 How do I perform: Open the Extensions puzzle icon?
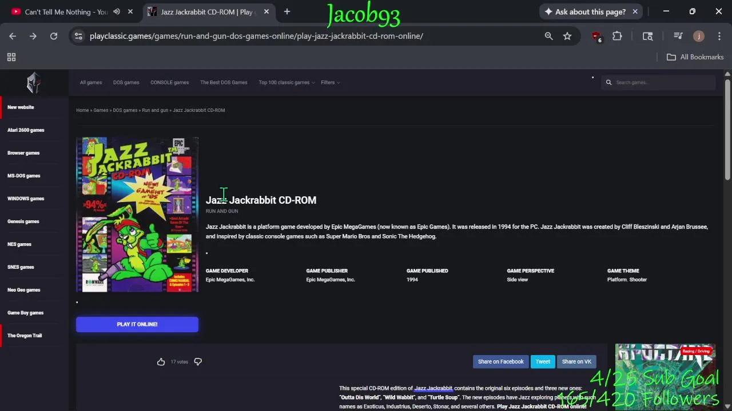(x=617, y=36)
